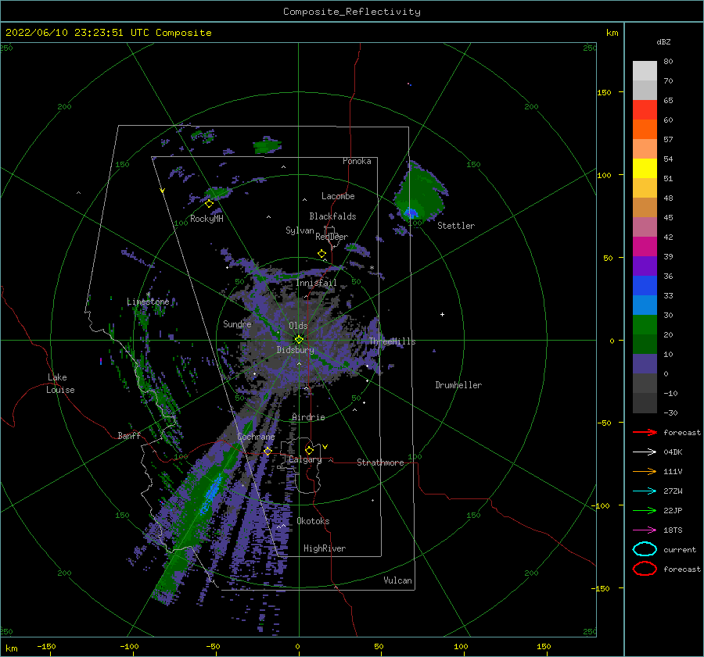The width and height of the screenshot is (704, 657).
Task: Click the Sundre label
Action: pyautogui.click(x=237, y=323)
